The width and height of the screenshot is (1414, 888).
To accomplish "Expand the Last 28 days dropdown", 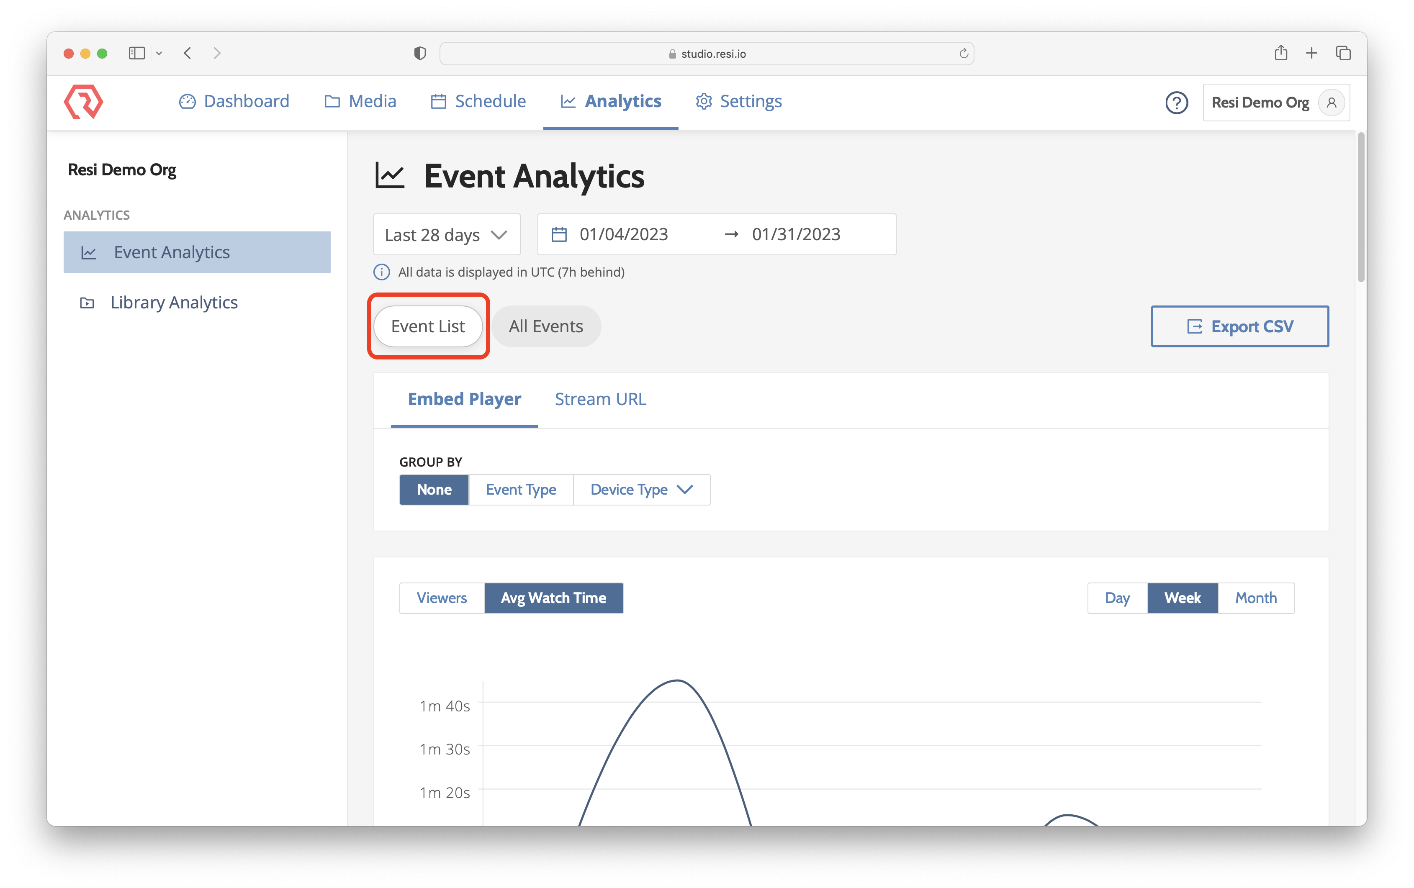I will (447, 235).
